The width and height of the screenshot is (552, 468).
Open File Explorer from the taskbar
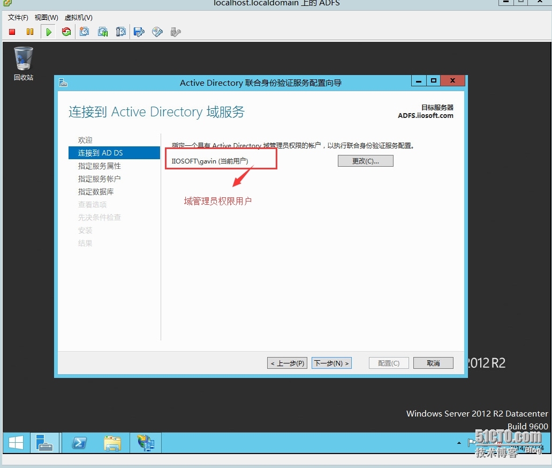[112, 443]
